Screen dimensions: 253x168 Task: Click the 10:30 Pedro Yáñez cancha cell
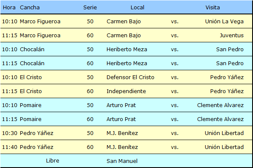tap(36, 133)
